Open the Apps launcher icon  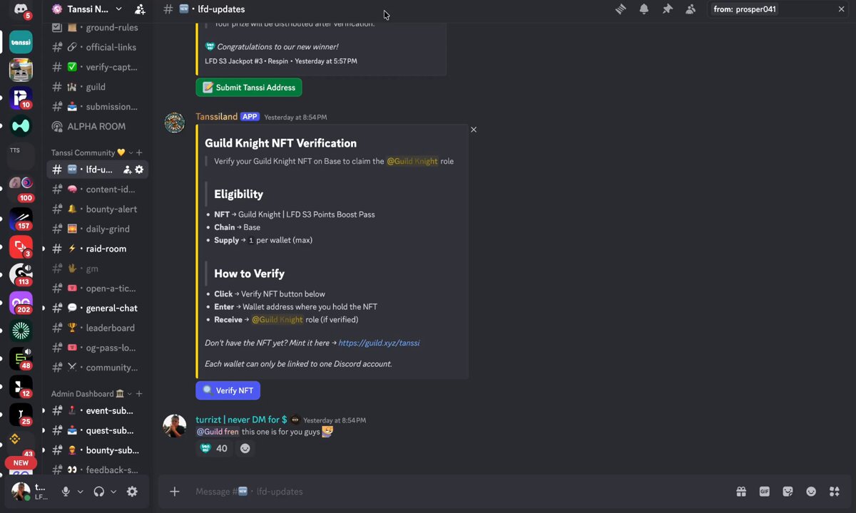pyautogui.click(x=835, y=492)
